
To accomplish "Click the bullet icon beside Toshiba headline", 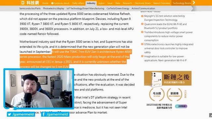I will [142, 32].
